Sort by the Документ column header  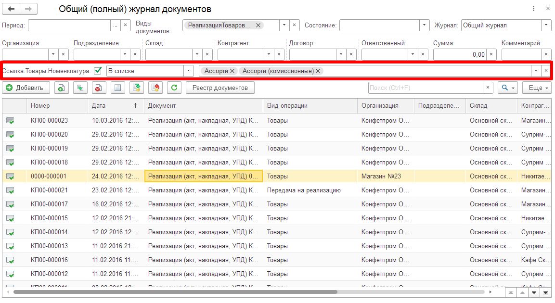(204, 106)
